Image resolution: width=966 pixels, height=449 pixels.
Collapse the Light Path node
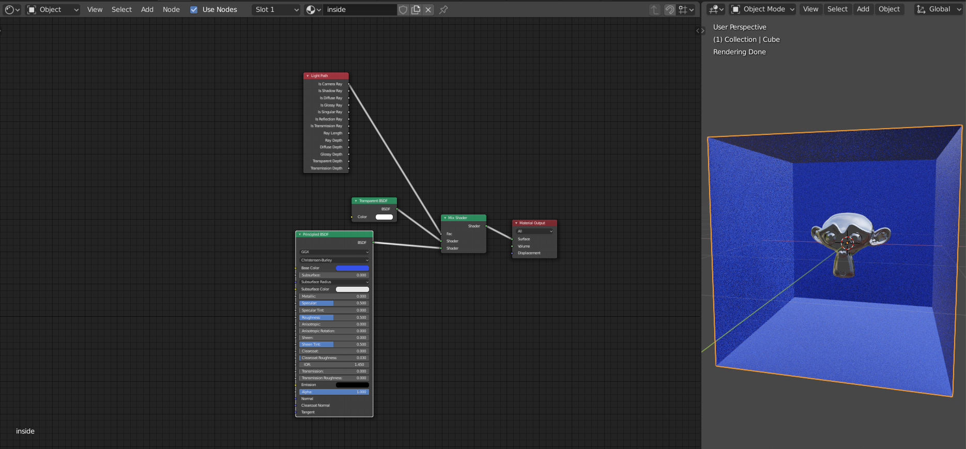point(308,76)
